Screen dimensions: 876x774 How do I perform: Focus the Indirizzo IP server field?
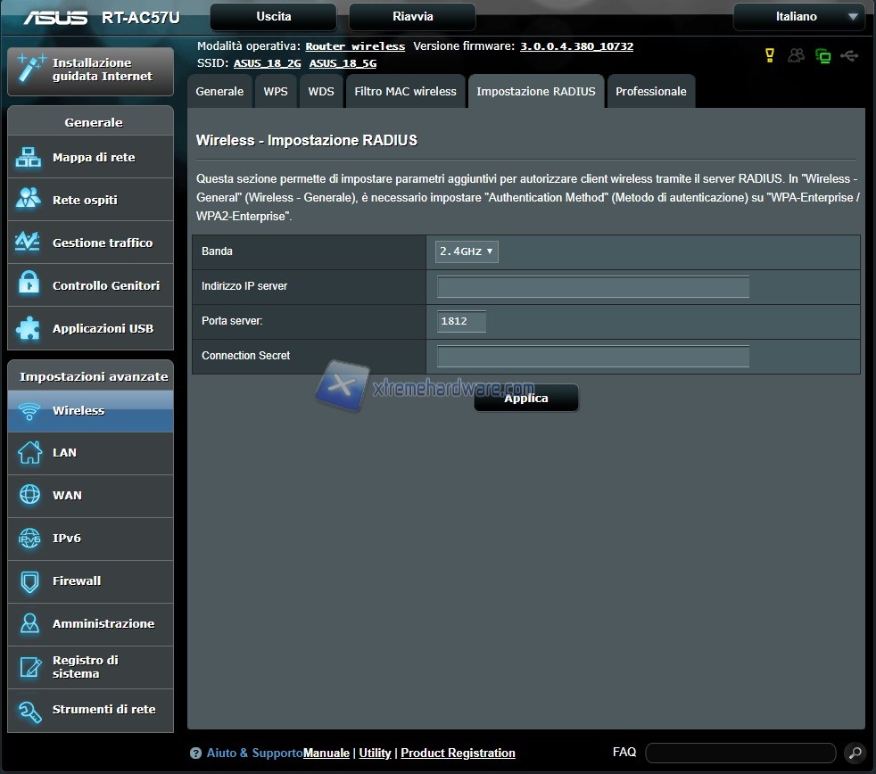pyautogui.click(x=592, y=286)
